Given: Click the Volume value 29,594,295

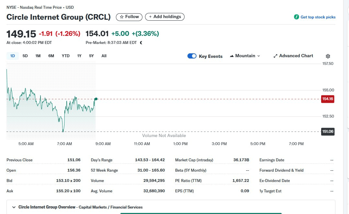Looking at the screenshot, I should pos(154,181).
